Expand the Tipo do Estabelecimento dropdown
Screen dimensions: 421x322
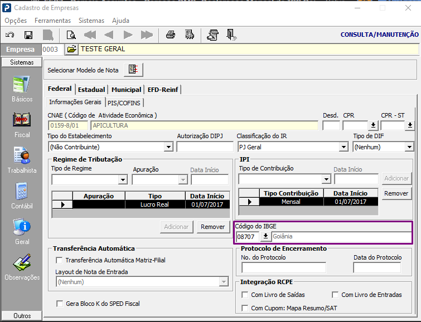(168, 147)
